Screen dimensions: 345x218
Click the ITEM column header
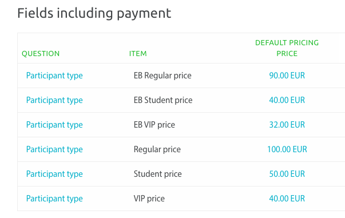[x=138, y=54]
